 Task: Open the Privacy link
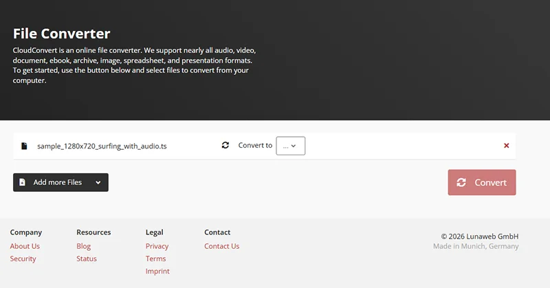157,246
